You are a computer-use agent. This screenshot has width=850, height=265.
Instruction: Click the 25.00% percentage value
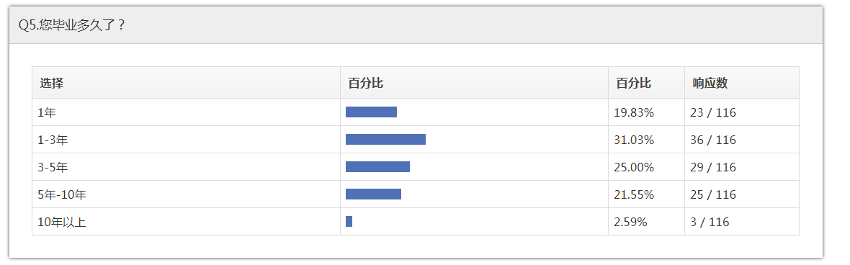[x=634, y=167]
